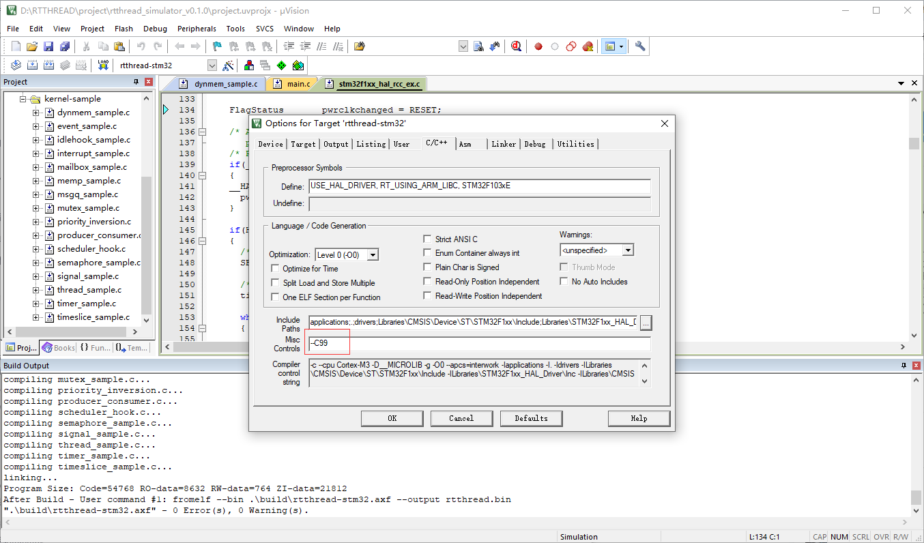Expand timeslice_sample.c tree node
Screen dimensions: 924x543
pyautogui.click(x=36, y=317)
